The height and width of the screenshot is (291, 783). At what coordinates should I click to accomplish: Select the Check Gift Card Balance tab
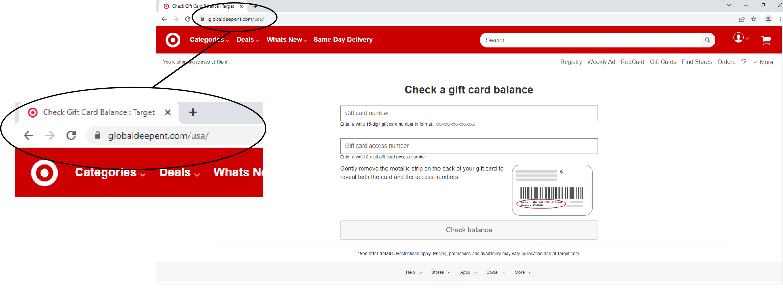[x=203, y=6]
